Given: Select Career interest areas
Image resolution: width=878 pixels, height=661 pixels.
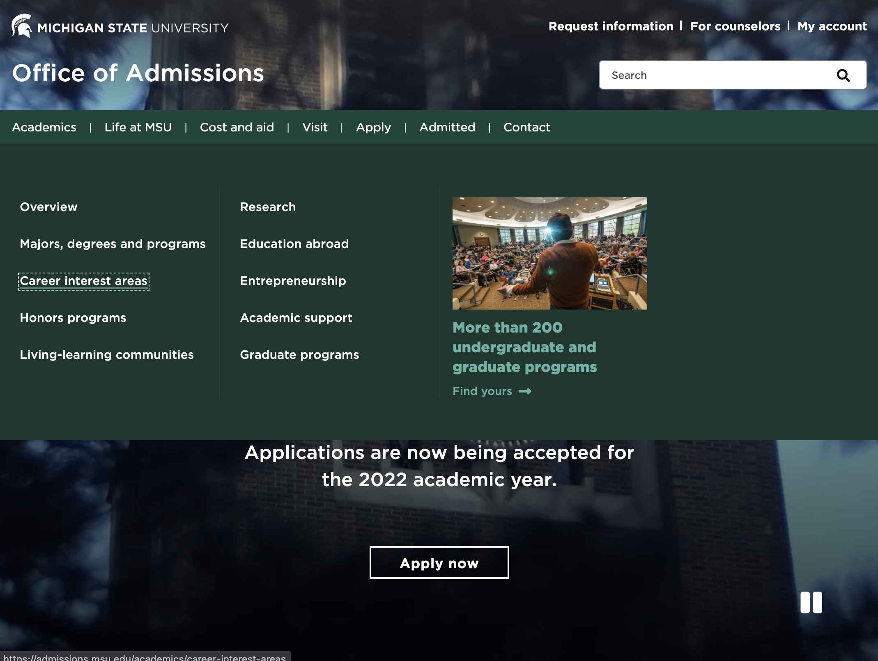Looking at the screenshot, I should pos(84,281).
